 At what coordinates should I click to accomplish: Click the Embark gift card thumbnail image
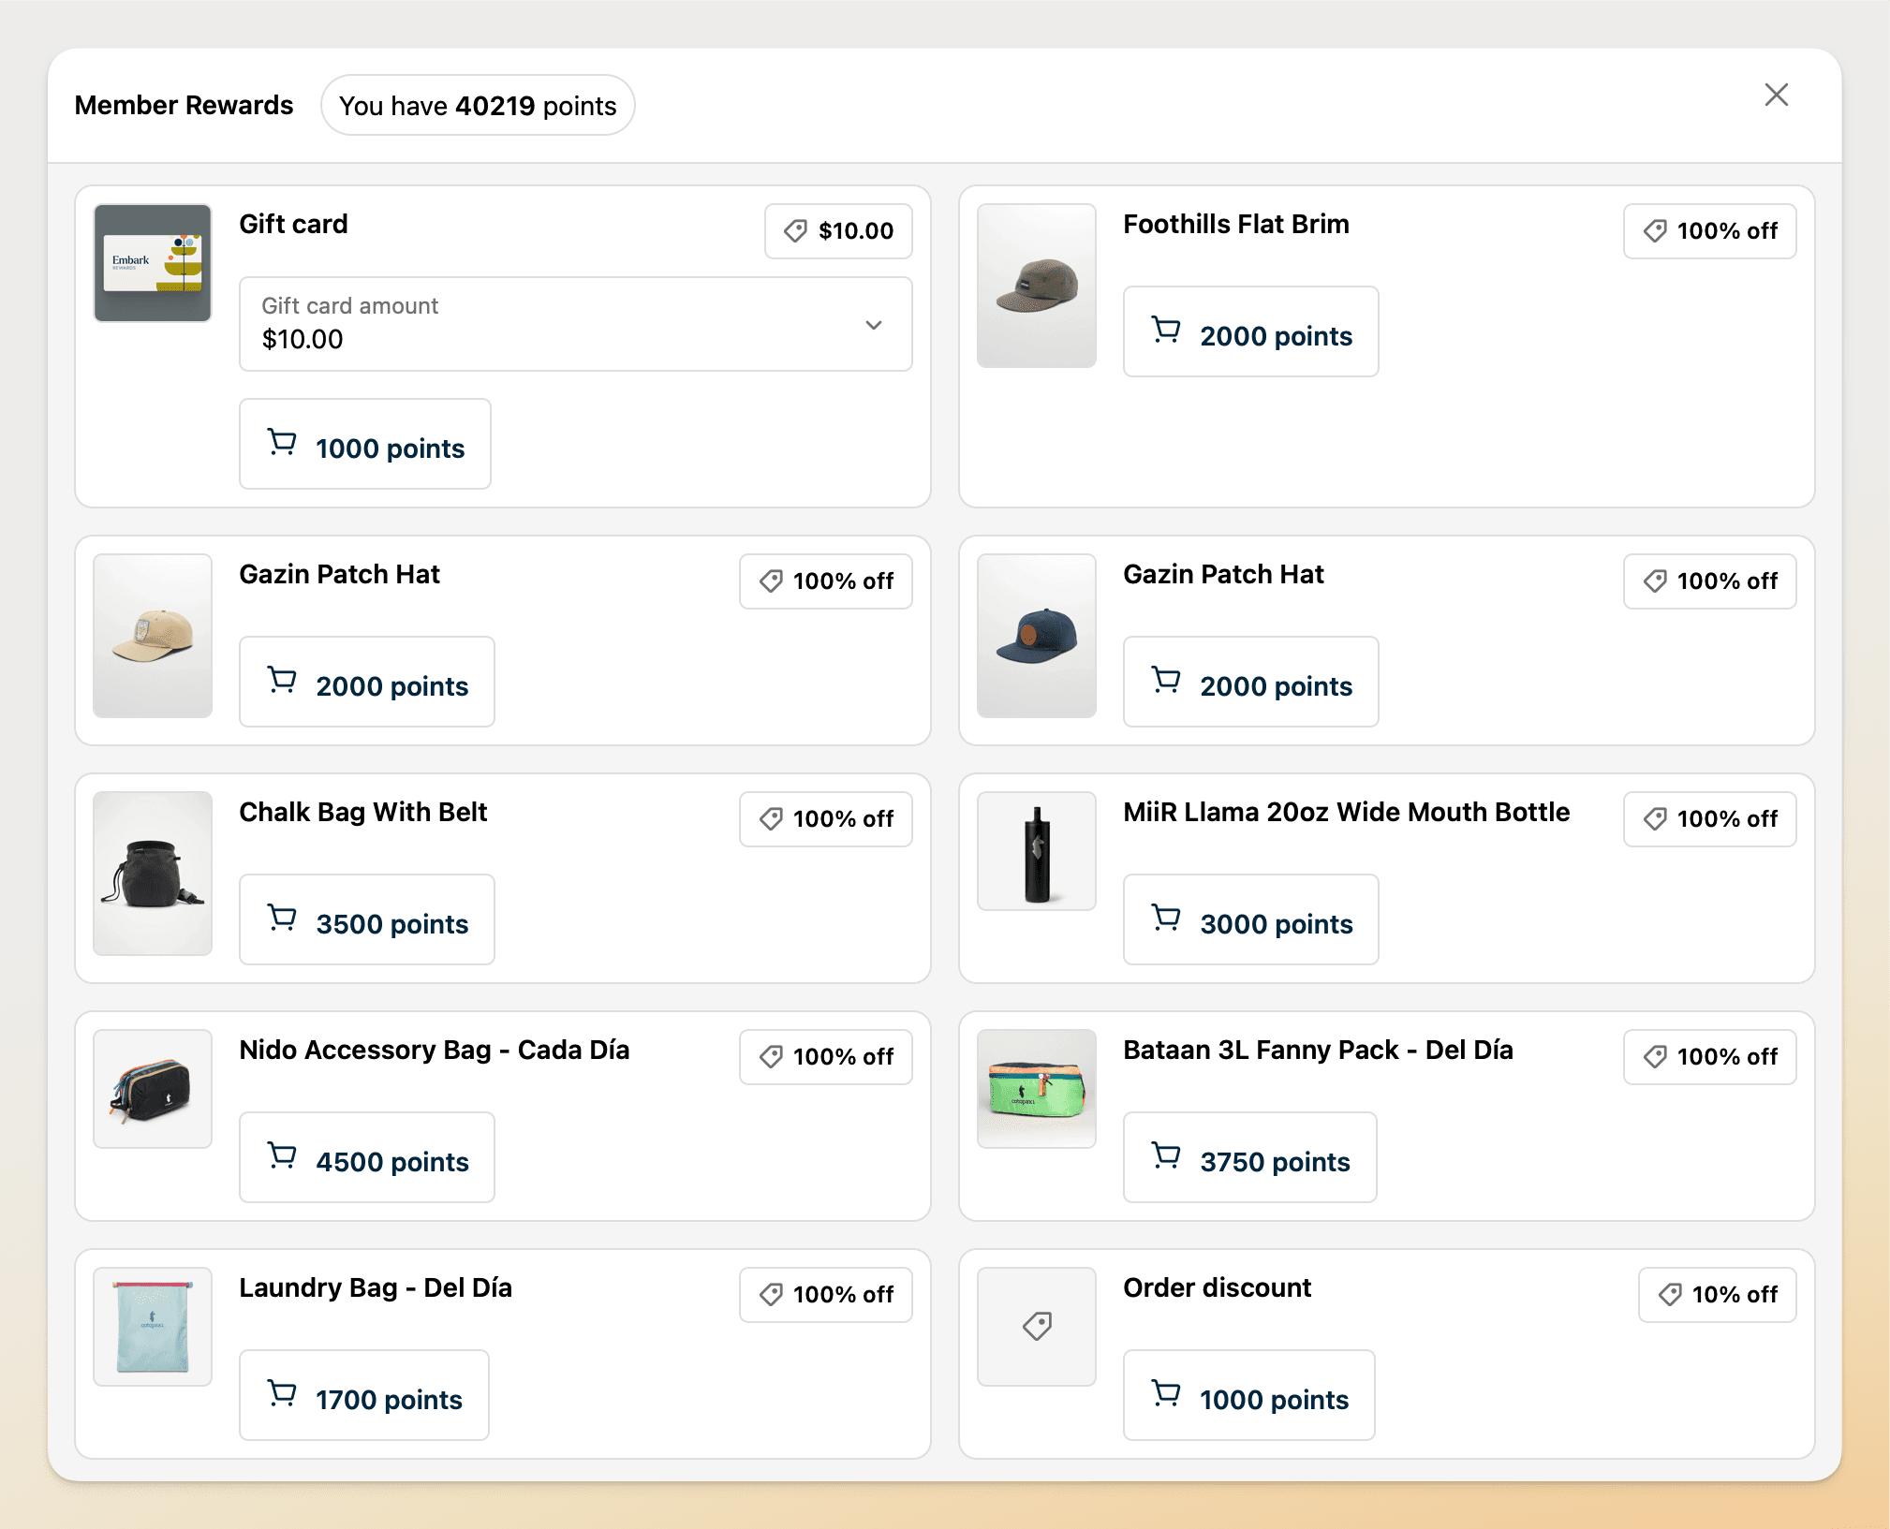pos(153,263)
